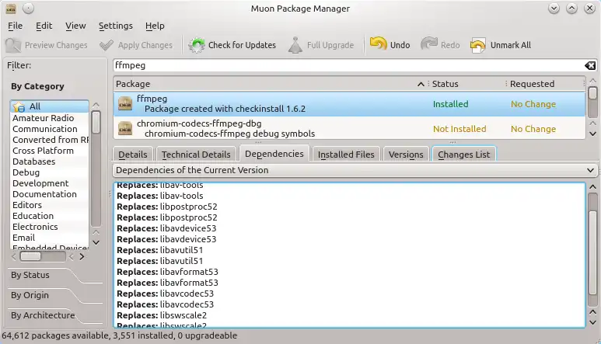
Task: Click the ffmpeg package DEB icon
Action: pos(125,104)
